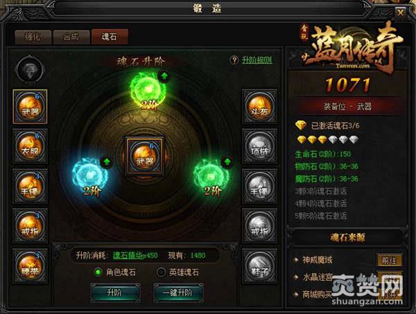Pick the gray 鞋子 shoes slot icon
Screen dimensions: 416x314
coord(259,265)
